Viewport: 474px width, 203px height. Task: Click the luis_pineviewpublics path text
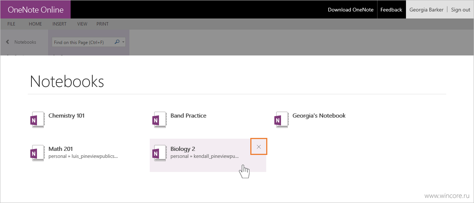click(83, 156)
